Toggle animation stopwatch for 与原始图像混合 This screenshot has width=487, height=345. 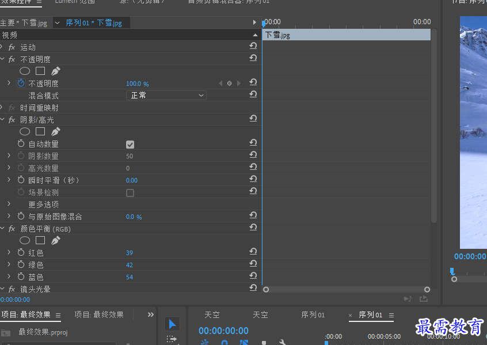pyautogui.click(x=21, y=216)
